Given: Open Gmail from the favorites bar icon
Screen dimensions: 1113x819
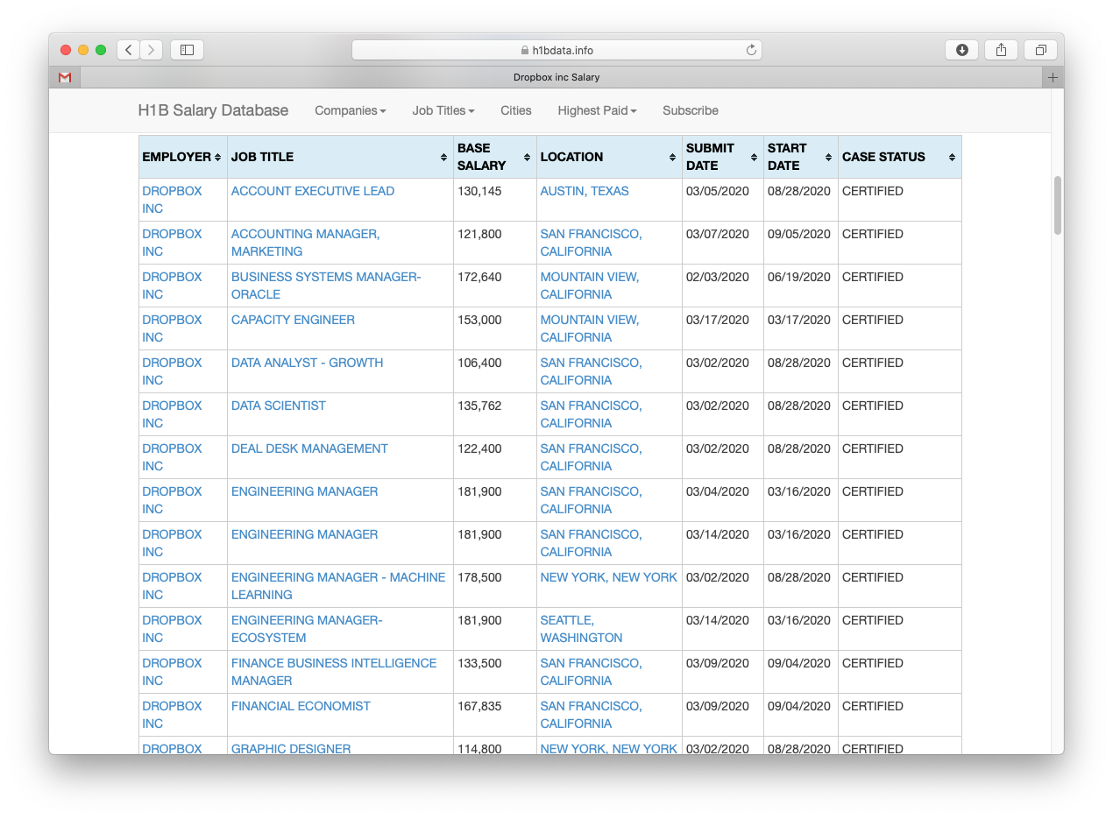Looking at the screenshot, I should click(x=64, y=77).
